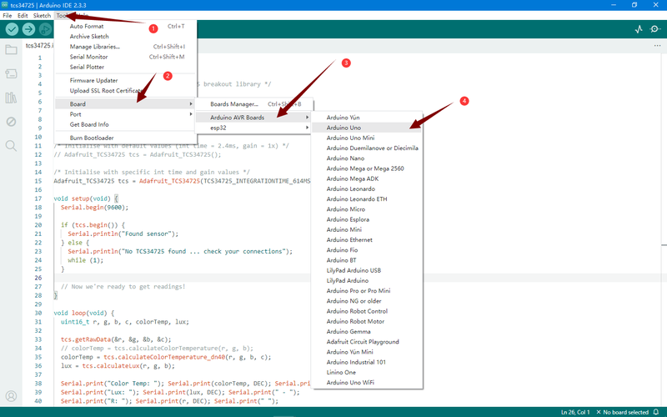667x417 pixels.
Task: Click the Upload arrow button
Action: (x=28, y=29)
